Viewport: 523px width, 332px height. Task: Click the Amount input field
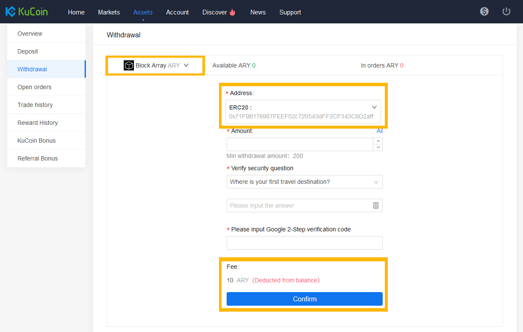click(300, 144)
